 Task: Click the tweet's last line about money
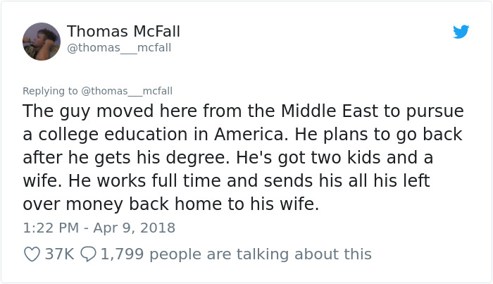point(171,204)
